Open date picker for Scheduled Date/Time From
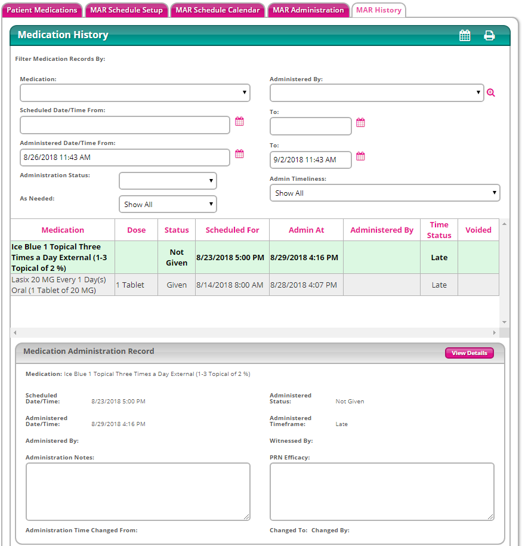The height and width of the screenshot is (546, 522). [x=239, y=122]
